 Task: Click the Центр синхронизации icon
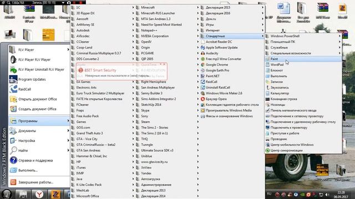(x=267, y=150)
